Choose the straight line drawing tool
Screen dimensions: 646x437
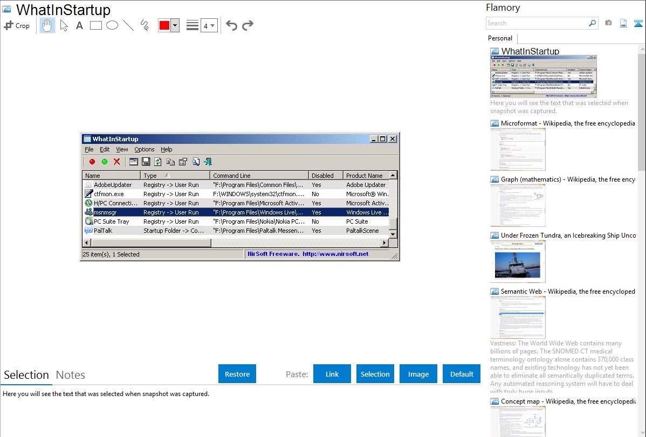[128, 25]
